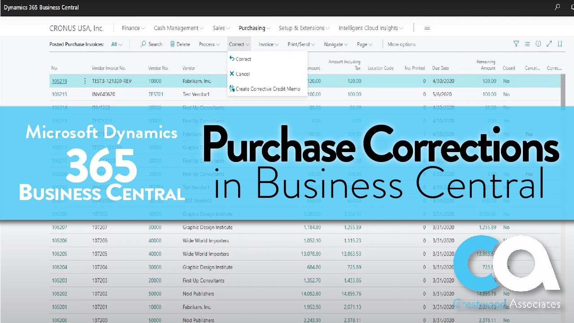
Task: Click the vertical list scrollbar
Action: 563,92
